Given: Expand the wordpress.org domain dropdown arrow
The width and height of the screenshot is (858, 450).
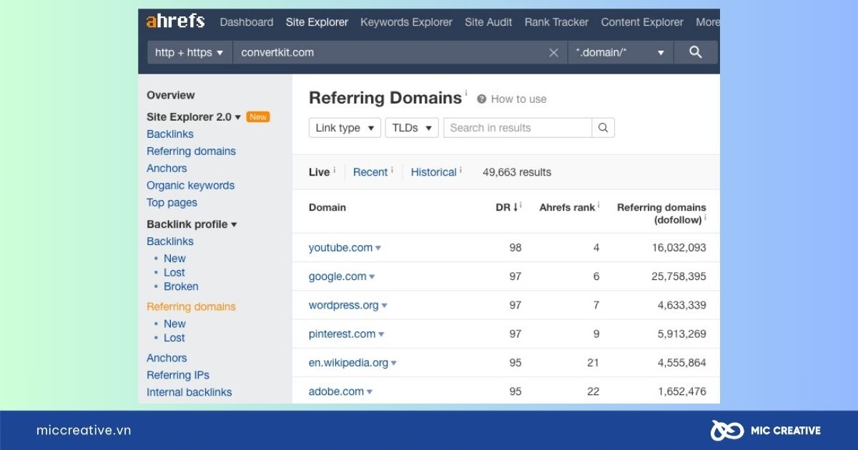Looking at the screenshot, I should click(x=384, y=305).
